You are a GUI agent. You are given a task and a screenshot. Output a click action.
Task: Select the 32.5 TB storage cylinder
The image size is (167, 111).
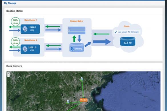pyautogui.click(x=128, y=42)
